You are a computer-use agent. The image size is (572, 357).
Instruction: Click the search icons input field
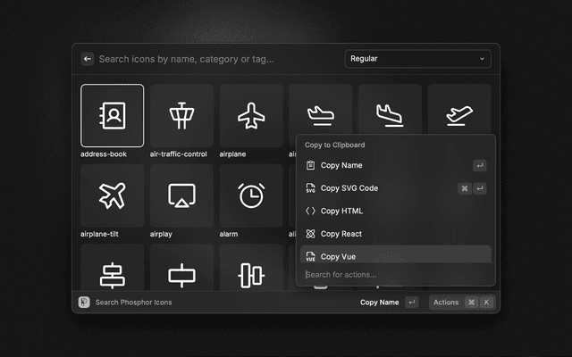[x=214, y=59]
